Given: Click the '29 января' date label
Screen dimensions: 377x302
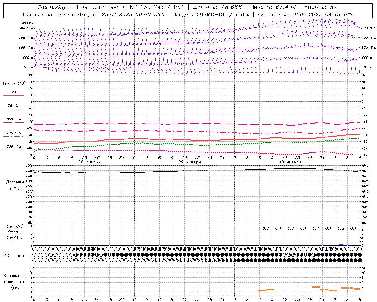Looking at the screenshot, I should [189, 162].
